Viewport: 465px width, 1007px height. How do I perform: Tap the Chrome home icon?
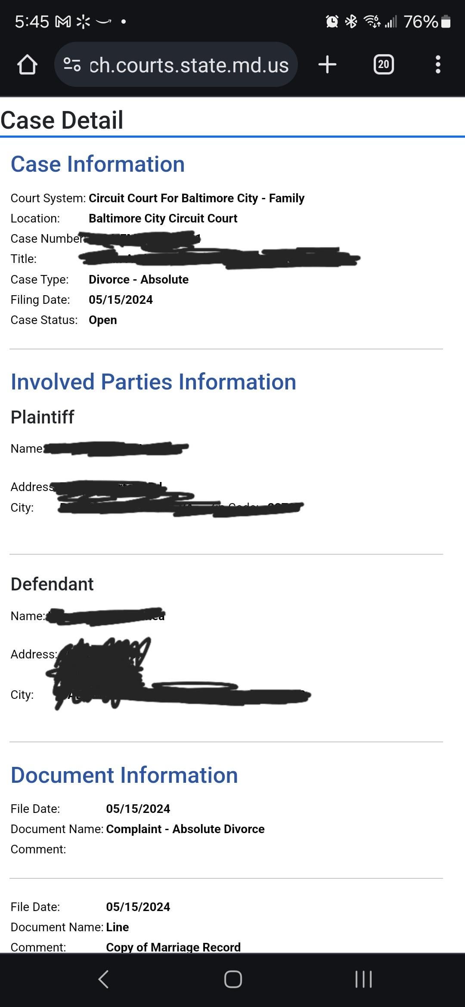[x=28, y=65]
